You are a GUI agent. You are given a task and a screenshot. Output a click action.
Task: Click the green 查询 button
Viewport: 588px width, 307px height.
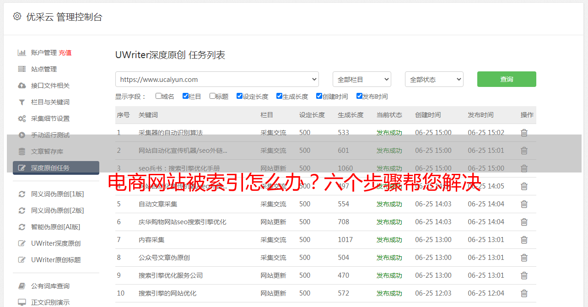pos(507,79)
